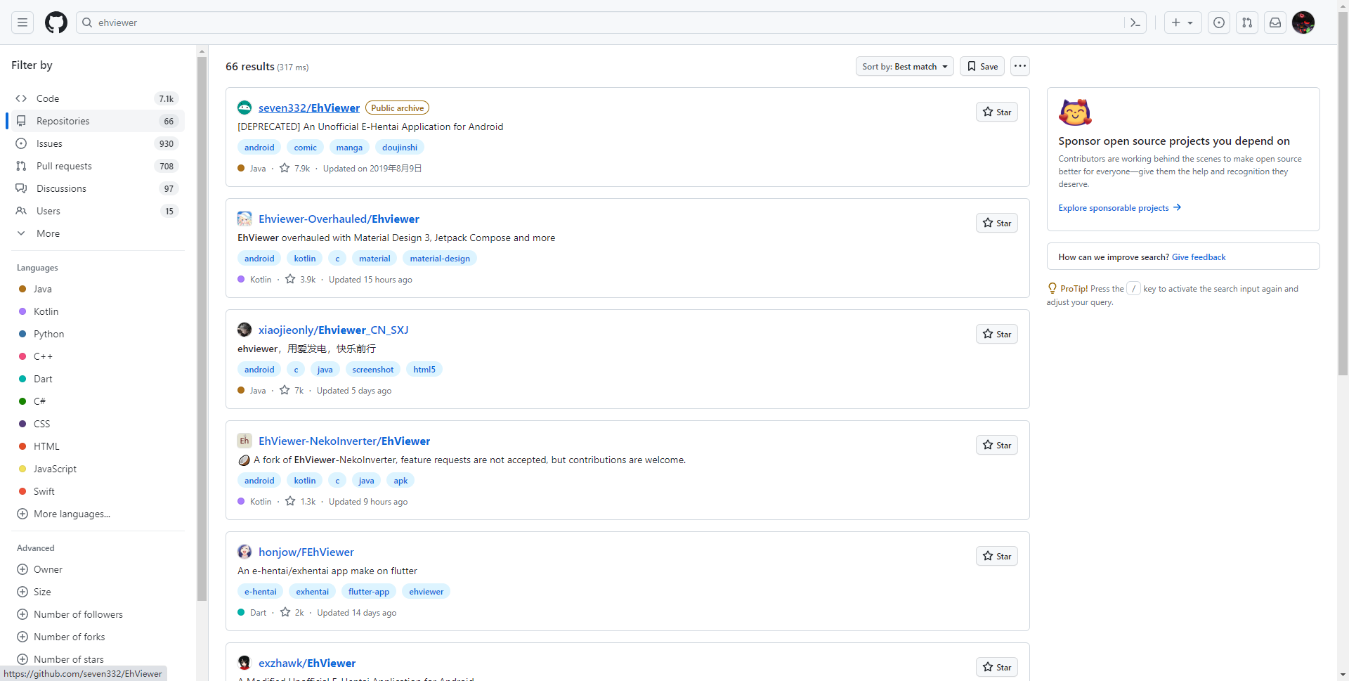Click the search bar containing ehviewer
This screenshot has width=1349, height=681.
click(x=601, y=22)
